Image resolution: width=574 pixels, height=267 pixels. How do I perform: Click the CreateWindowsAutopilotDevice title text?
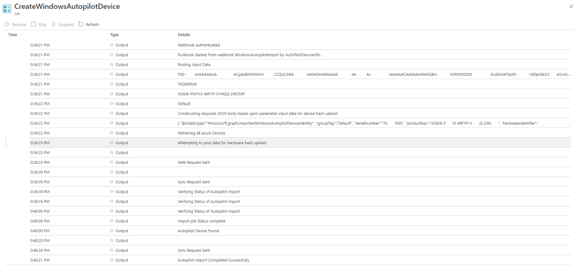pyautogui.click(x=67, y=7)
